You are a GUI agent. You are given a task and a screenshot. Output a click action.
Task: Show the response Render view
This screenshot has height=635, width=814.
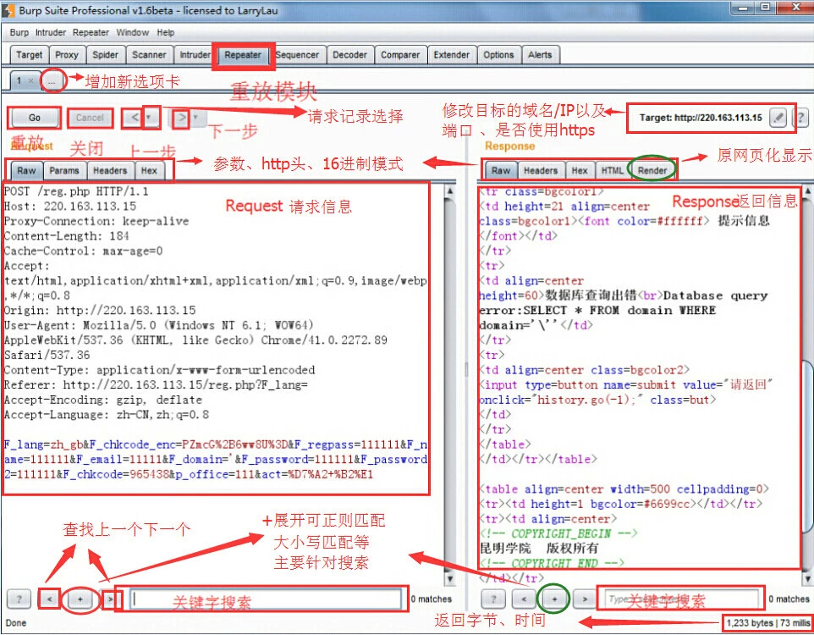(x=652, y=170)
